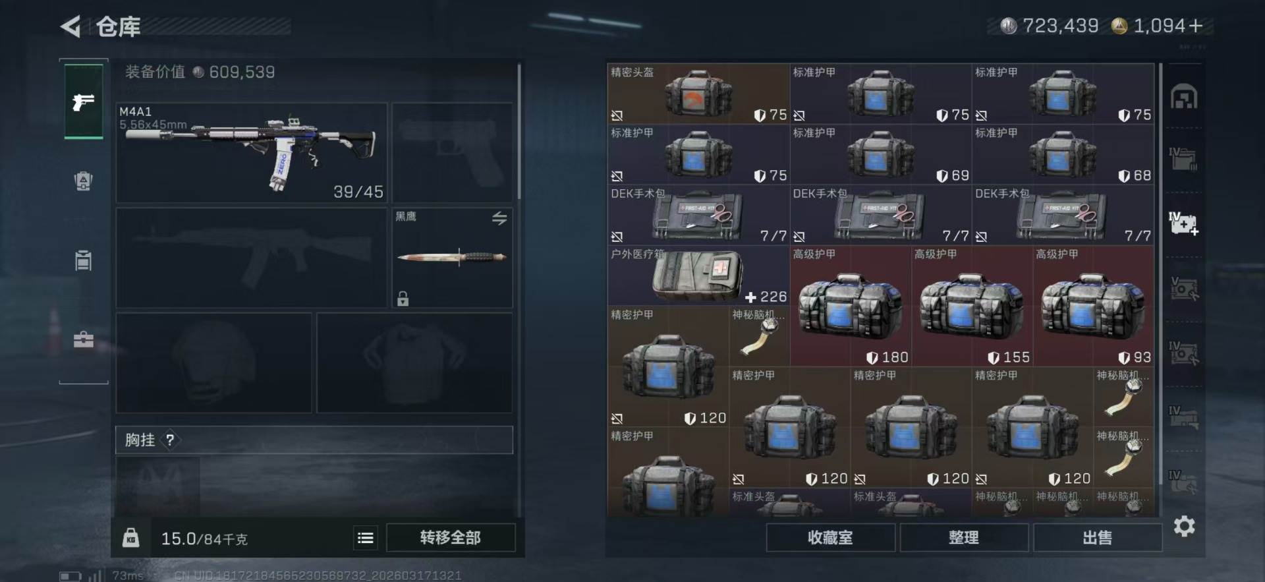Select the M4A1 rifle weapon slot
1265x582 pixels.
(x=252, y=152)
